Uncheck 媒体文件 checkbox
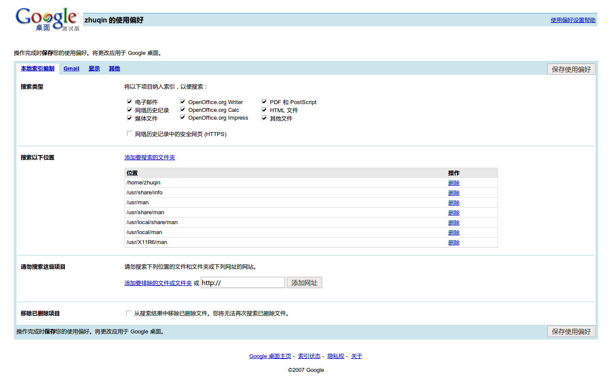Viewport: 612px width, 390px height. pyautogui.click(x=130, y=118)
